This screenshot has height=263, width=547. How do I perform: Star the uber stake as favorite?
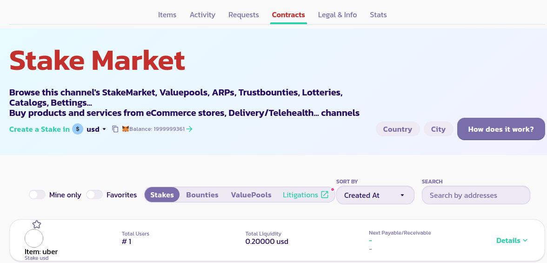click(37, 224)
